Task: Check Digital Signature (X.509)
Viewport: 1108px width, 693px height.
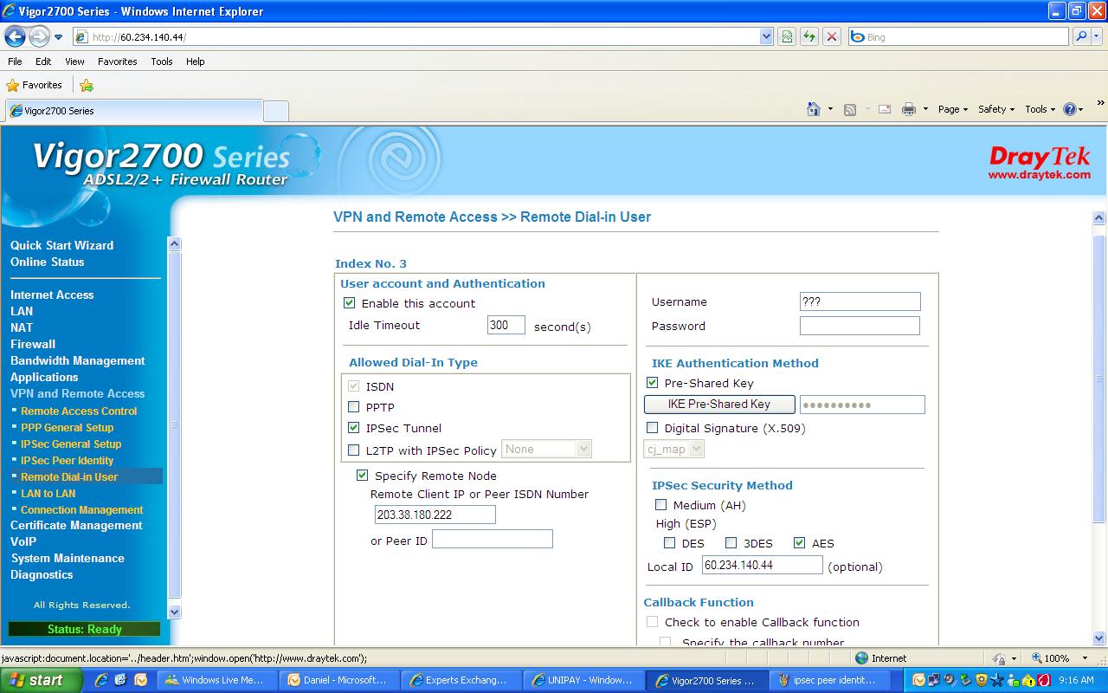Action: coord(653,427)
